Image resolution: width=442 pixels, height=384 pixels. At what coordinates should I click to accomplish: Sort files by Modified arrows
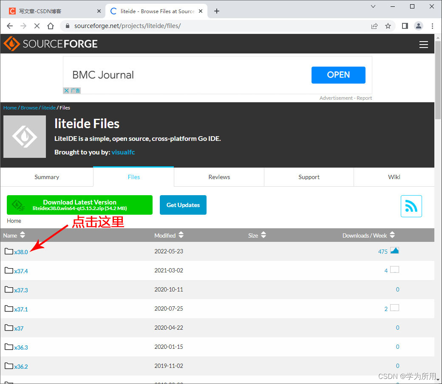click(181, 235)
